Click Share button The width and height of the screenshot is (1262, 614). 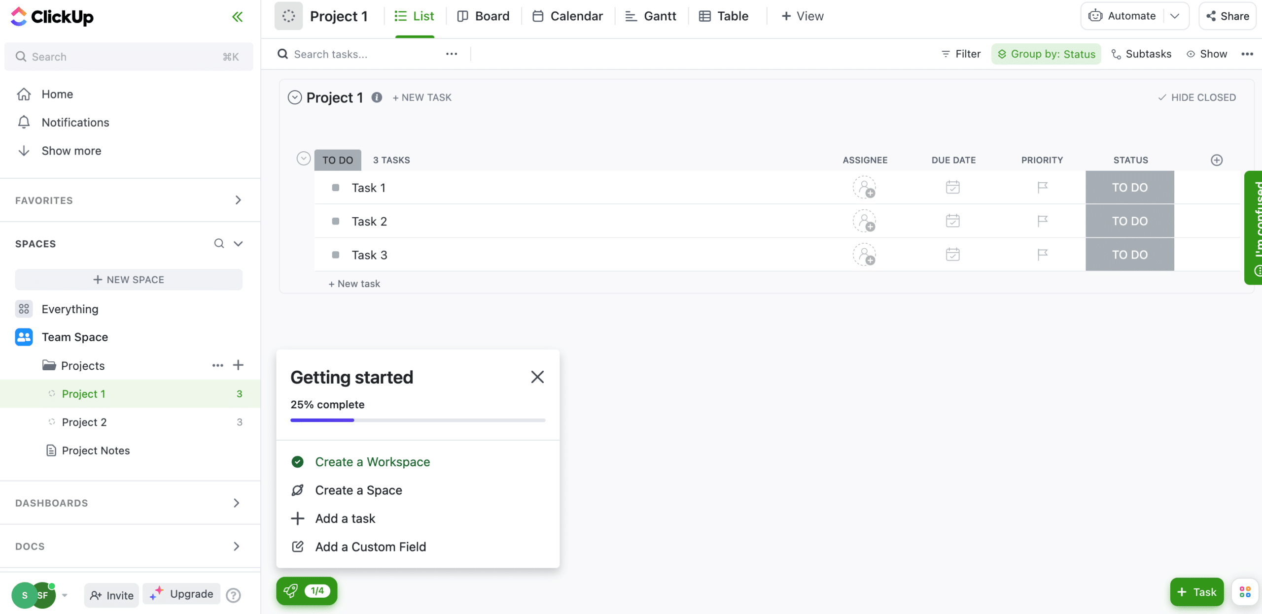1228,16
